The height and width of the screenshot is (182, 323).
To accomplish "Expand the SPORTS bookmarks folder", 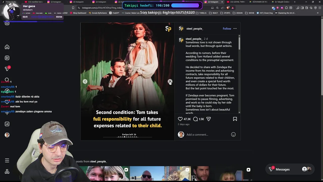I will pos(225,13).
